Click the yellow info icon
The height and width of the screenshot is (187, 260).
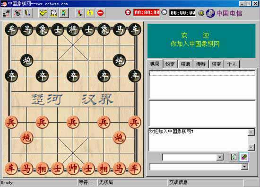(90, 13)
